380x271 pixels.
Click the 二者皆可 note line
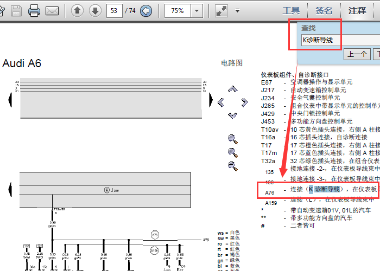coord(288,226)
